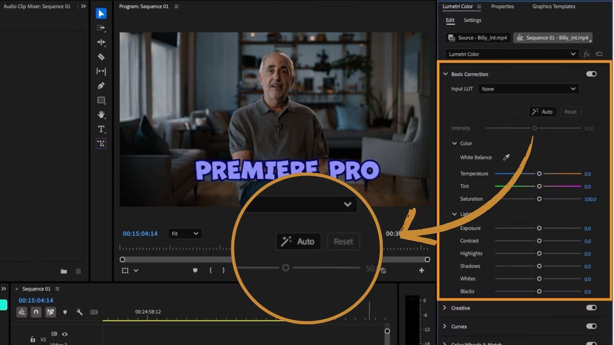Select the Edit tab in Lumetri
The width and height of the screenshot is (614, 345).
point(450,20)
